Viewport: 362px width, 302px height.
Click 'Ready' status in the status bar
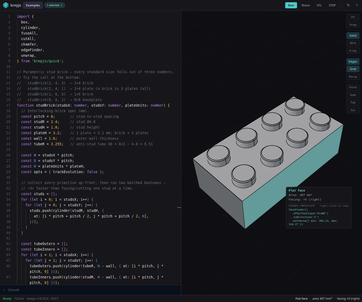(x=7, y=299)
